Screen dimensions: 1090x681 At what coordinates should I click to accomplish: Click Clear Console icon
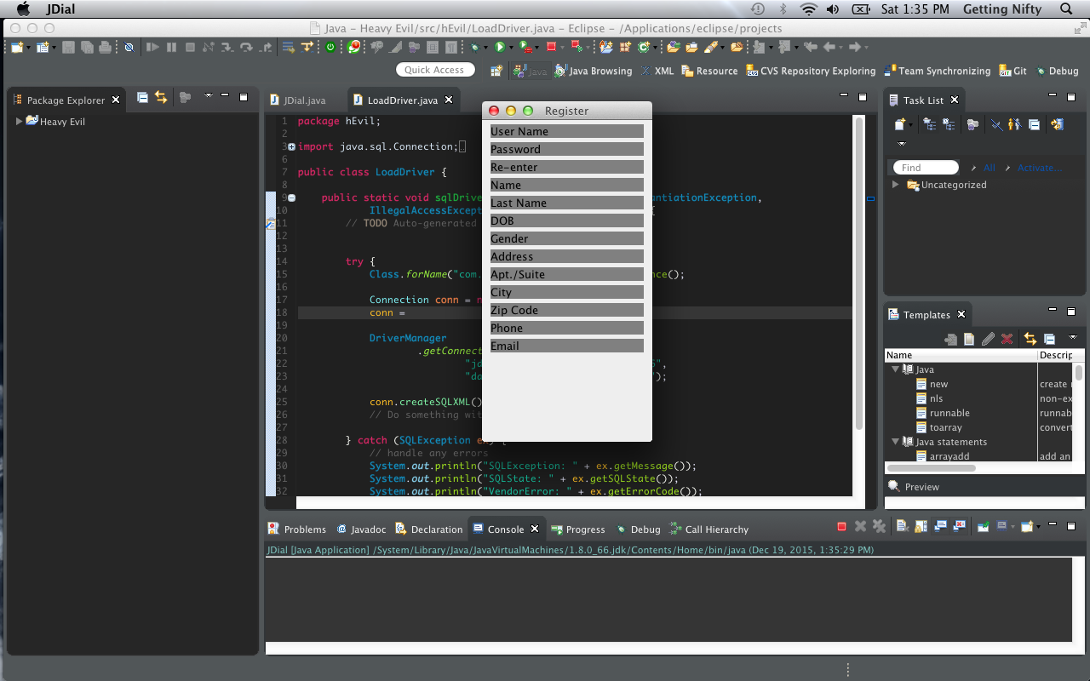903,527
